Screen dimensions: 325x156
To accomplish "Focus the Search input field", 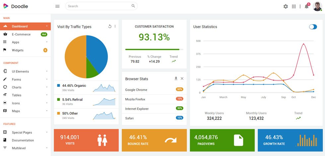I will pos(101,6).
